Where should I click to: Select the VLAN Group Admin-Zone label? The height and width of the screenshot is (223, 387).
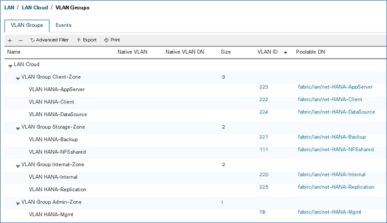click(52, 202)
